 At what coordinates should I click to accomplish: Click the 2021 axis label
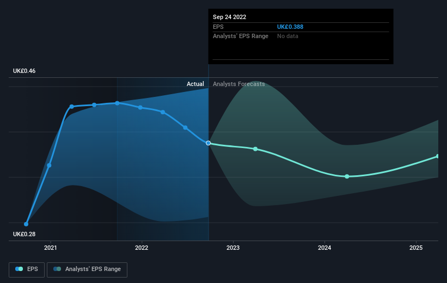(x=51, y=248)
